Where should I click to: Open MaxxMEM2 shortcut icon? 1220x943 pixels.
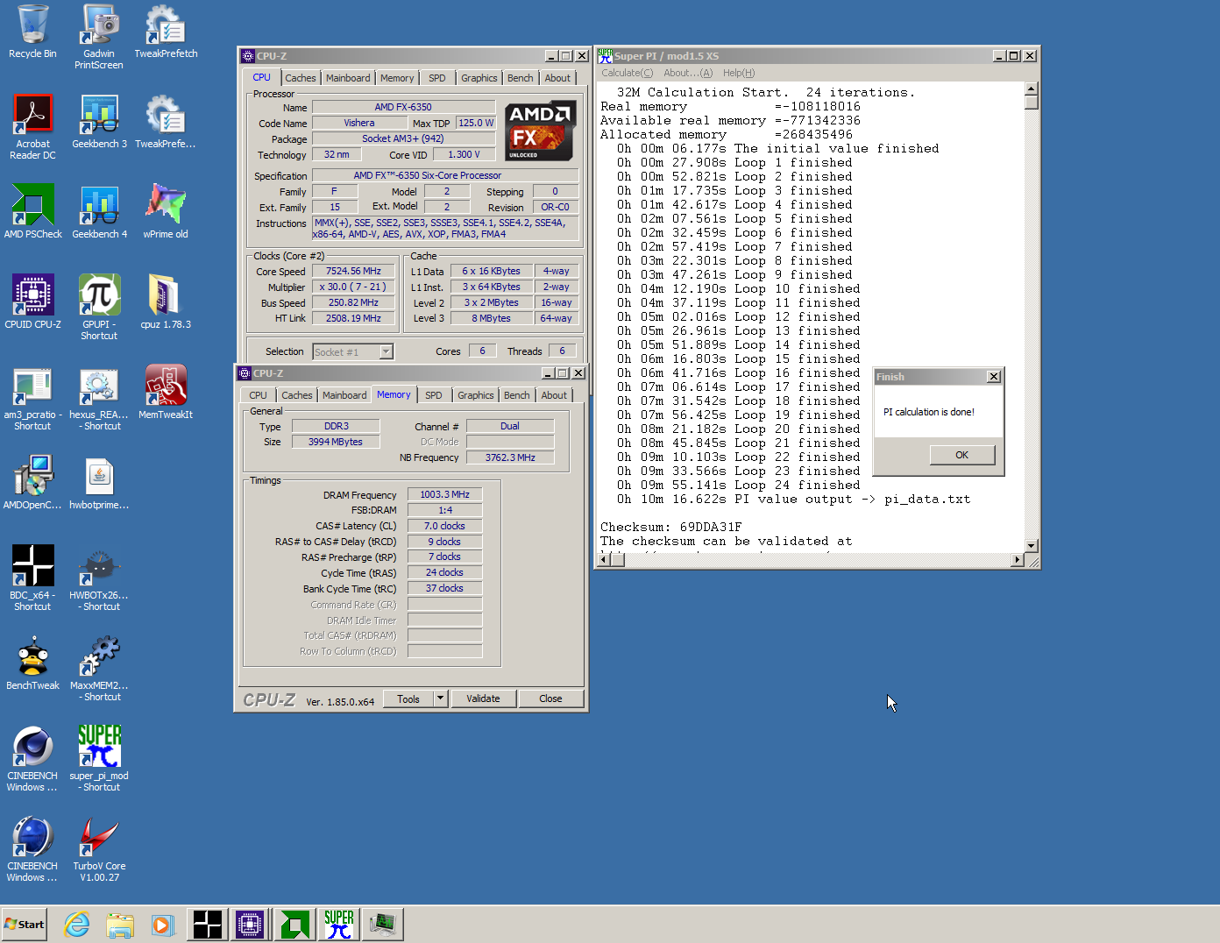pos(99,669)
